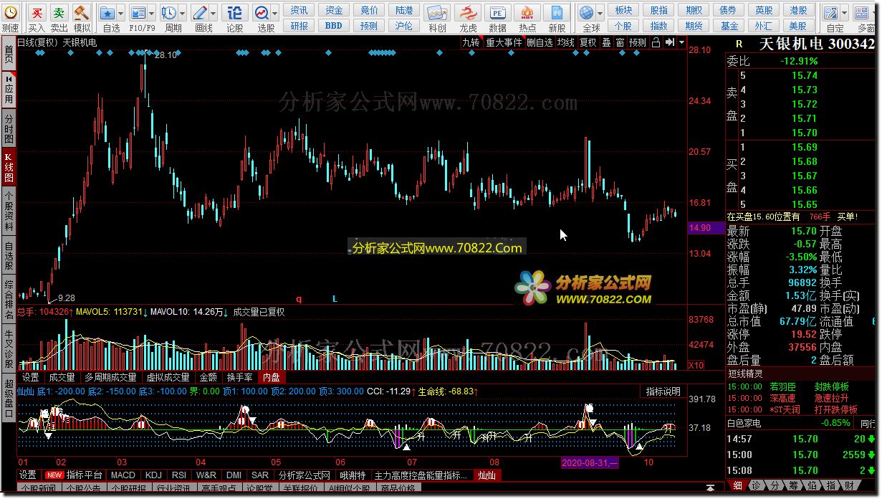This screenshot has width=882, height=499.
Task: Click the 卖出 sell icon
Action: [x=59, y=12]
